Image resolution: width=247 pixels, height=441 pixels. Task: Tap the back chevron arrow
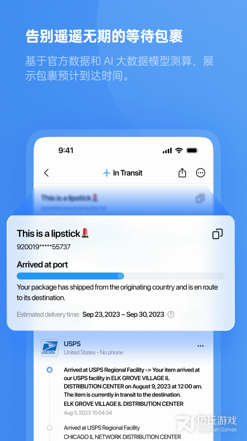(46, 173)
